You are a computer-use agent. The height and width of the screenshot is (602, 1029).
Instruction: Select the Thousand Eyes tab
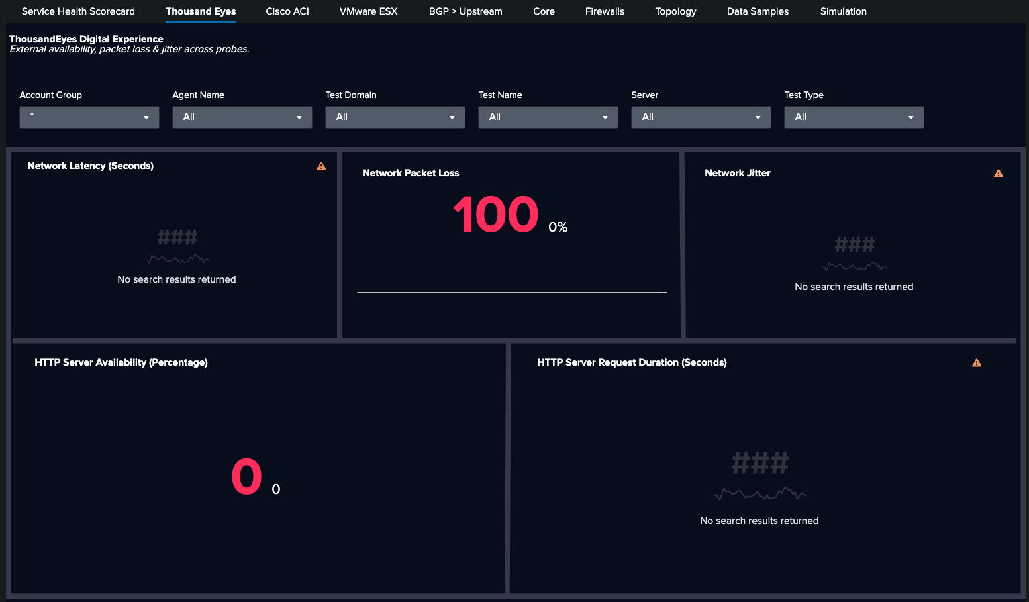(201, 11)
